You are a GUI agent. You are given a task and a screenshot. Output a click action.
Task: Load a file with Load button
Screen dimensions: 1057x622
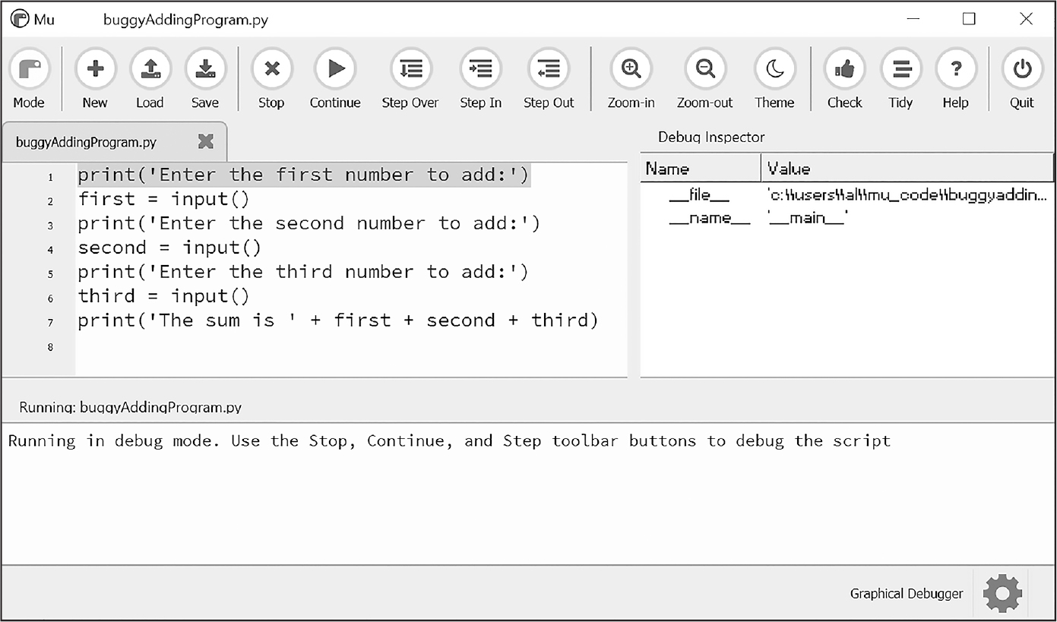coord(150,79)
